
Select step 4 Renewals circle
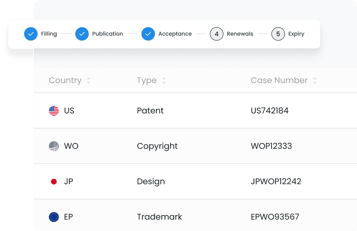point(217,34)
